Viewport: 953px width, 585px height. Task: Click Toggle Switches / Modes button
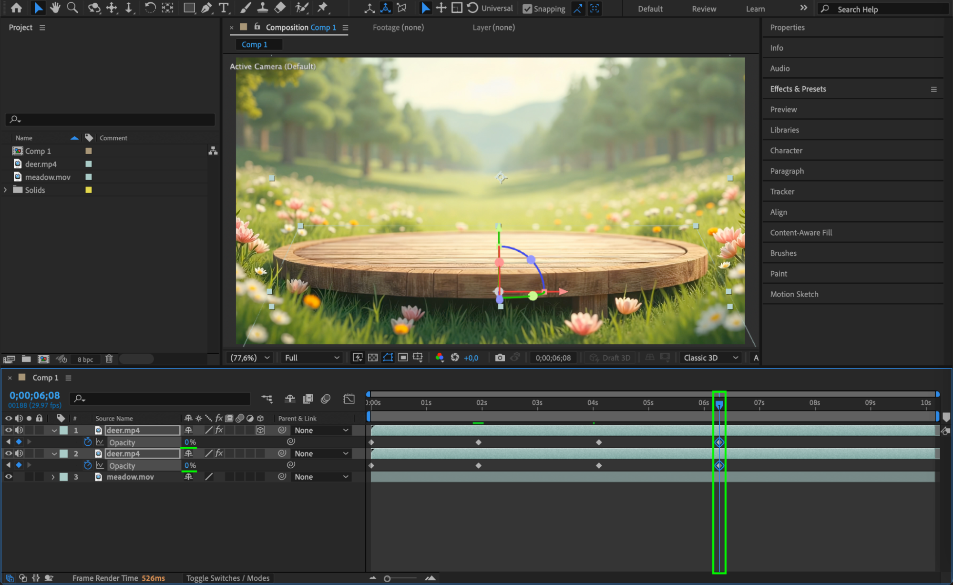pyautogui.click(x=228, y=578)
